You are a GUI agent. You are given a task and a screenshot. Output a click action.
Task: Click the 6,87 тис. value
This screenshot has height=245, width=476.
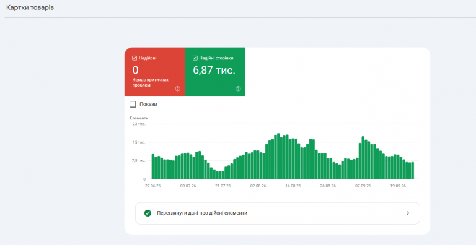pos(214,71)
